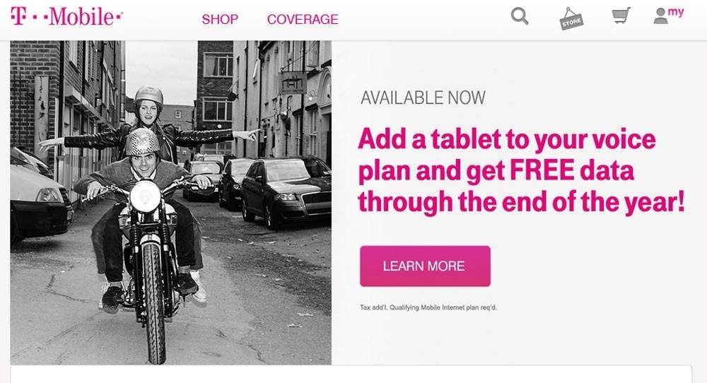Click the hanging building sign in photo
Screen dimensions: 707x383
pos(293,83)
